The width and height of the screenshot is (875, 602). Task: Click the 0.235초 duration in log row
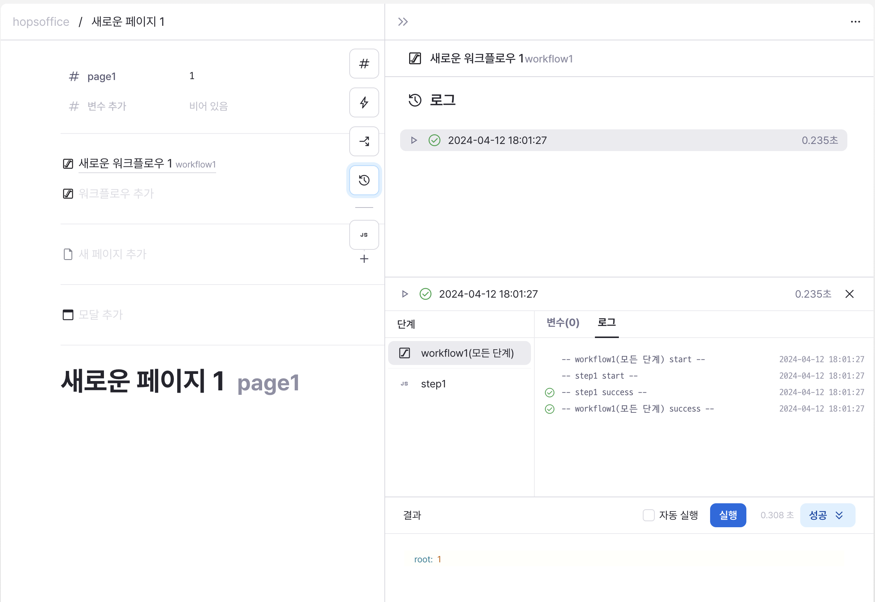pos(820,140)
